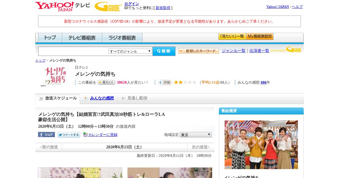Click the program title heading 結婚宣言
339x178 pixels.
[x=101, y=117]
